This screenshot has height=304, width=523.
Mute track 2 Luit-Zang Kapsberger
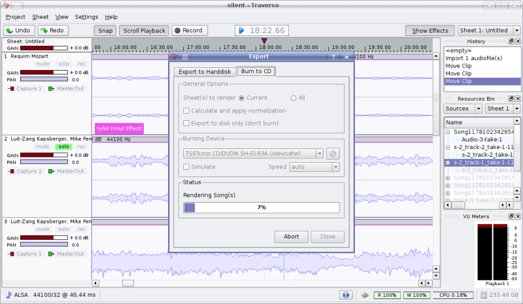42,146
